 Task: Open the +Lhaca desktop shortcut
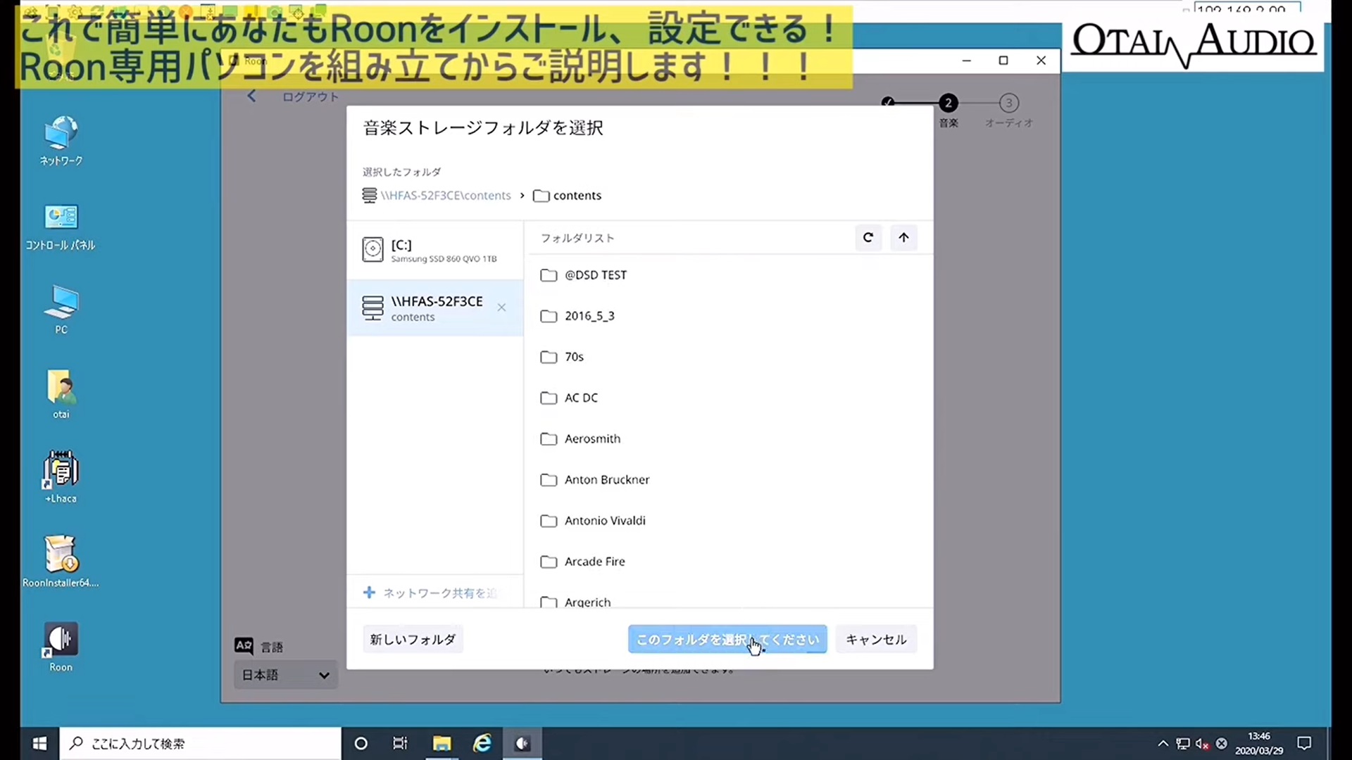pos(61,477)
